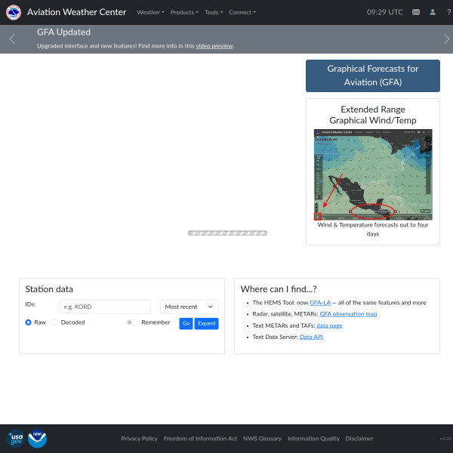453x453 pixels.
Task: Click the 09:29 UTC clock
Action: 385,12
